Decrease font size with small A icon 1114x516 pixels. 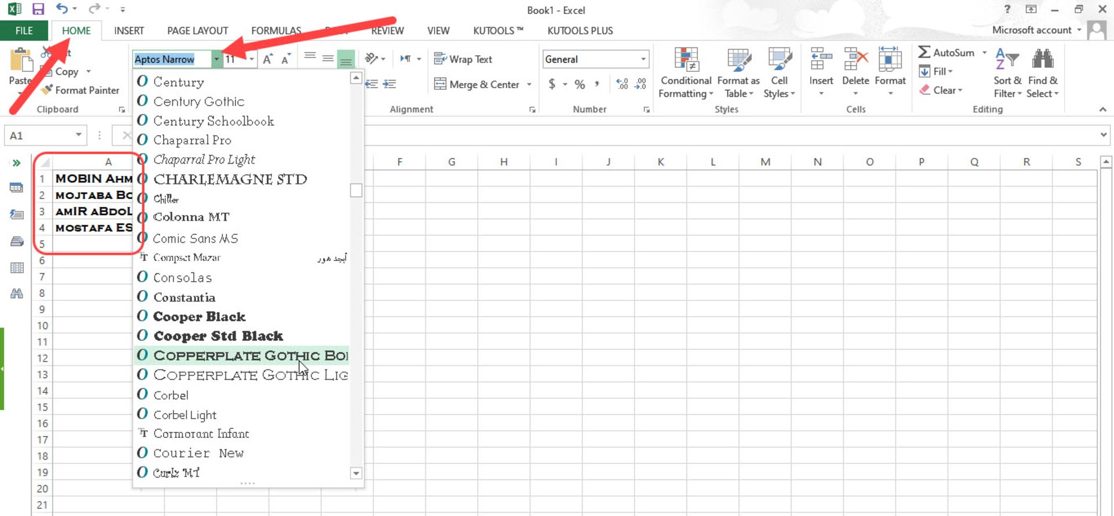click(x=285, y=59)
